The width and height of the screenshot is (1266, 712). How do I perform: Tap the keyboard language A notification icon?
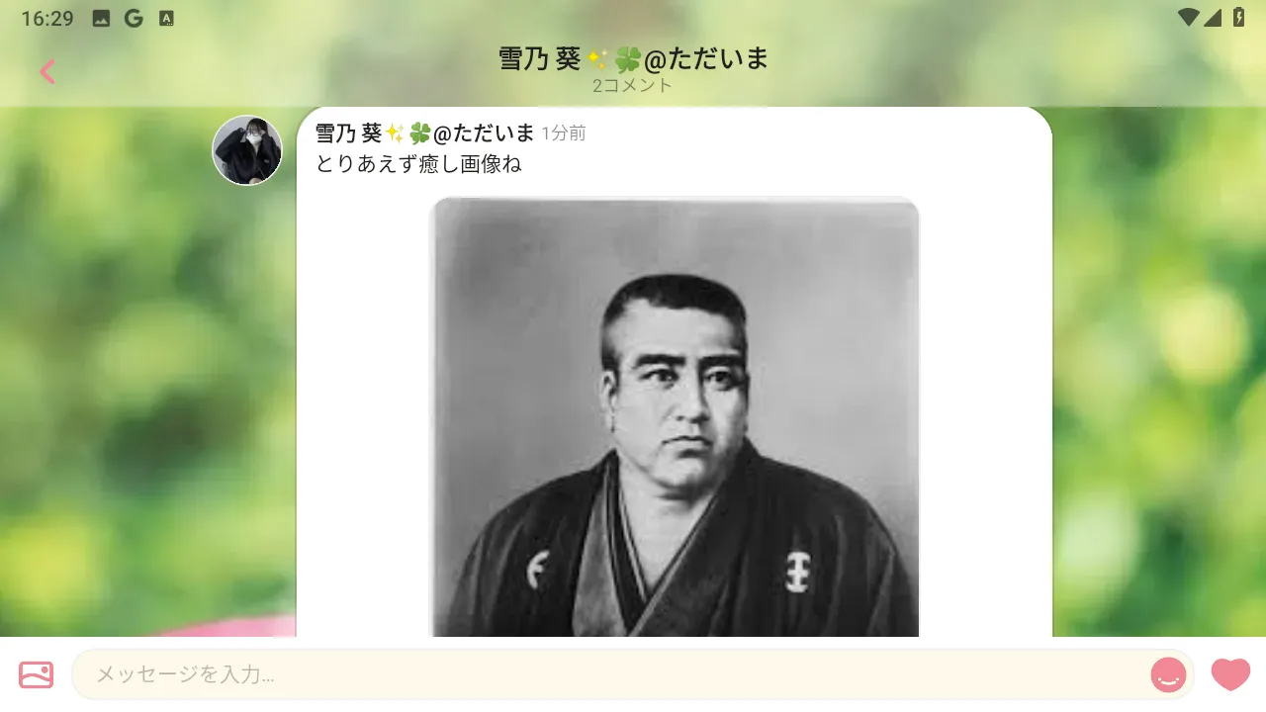166,18
